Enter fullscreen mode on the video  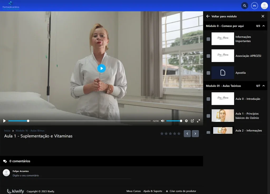199,121
